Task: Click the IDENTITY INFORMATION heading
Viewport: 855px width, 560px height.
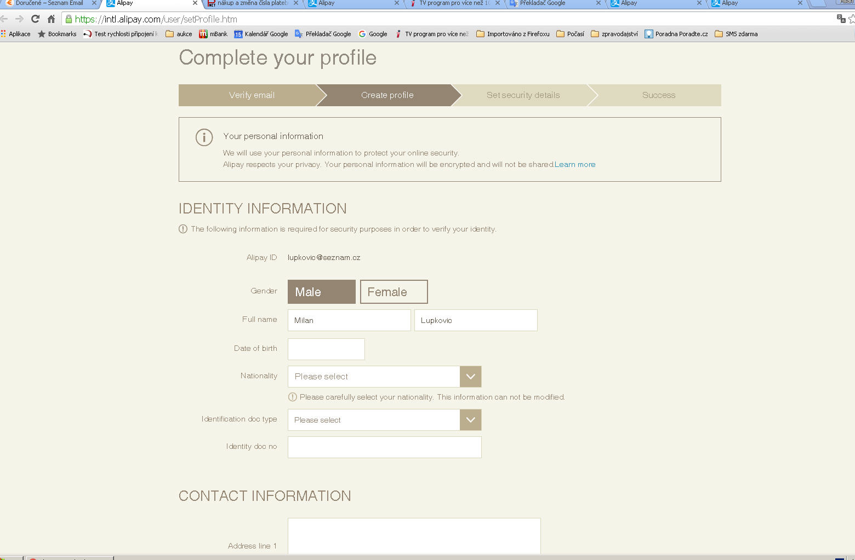Action: [263, 209]
